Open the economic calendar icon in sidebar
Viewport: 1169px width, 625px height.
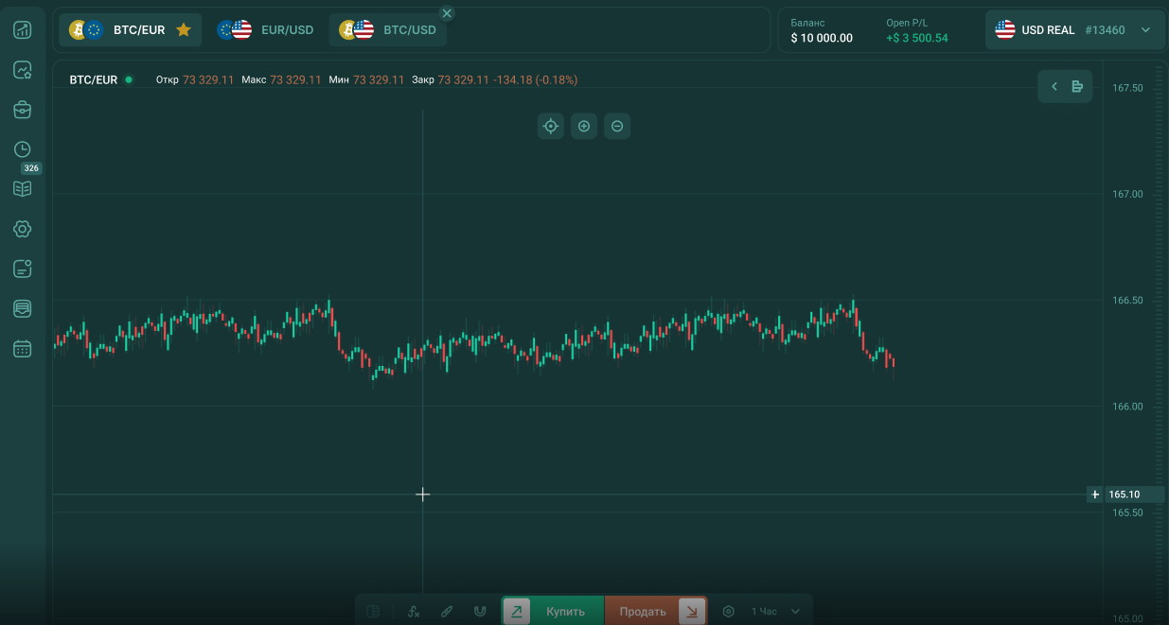tap(23, 349)
